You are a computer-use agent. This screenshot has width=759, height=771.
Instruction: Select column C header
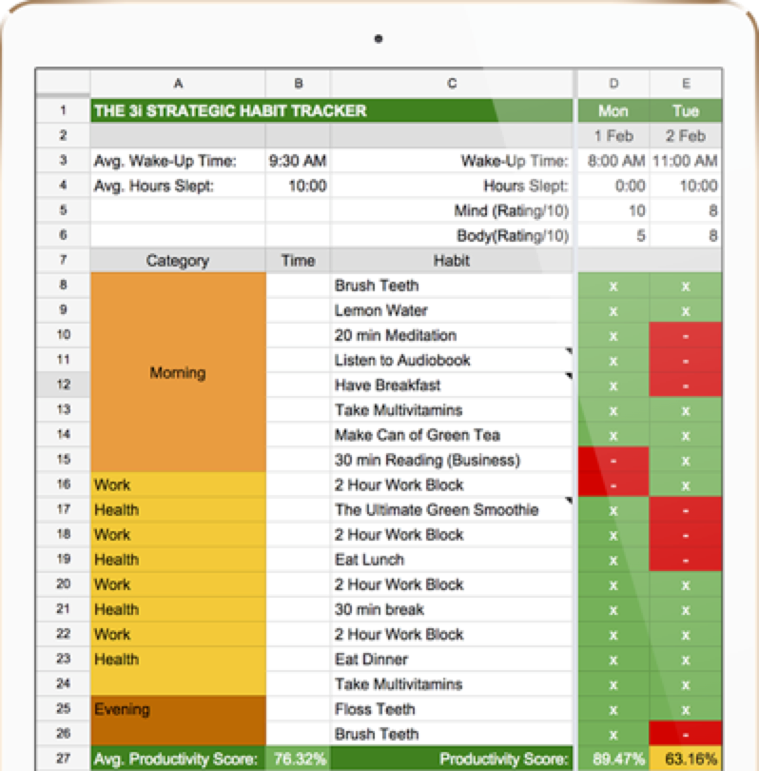point(452,83)
